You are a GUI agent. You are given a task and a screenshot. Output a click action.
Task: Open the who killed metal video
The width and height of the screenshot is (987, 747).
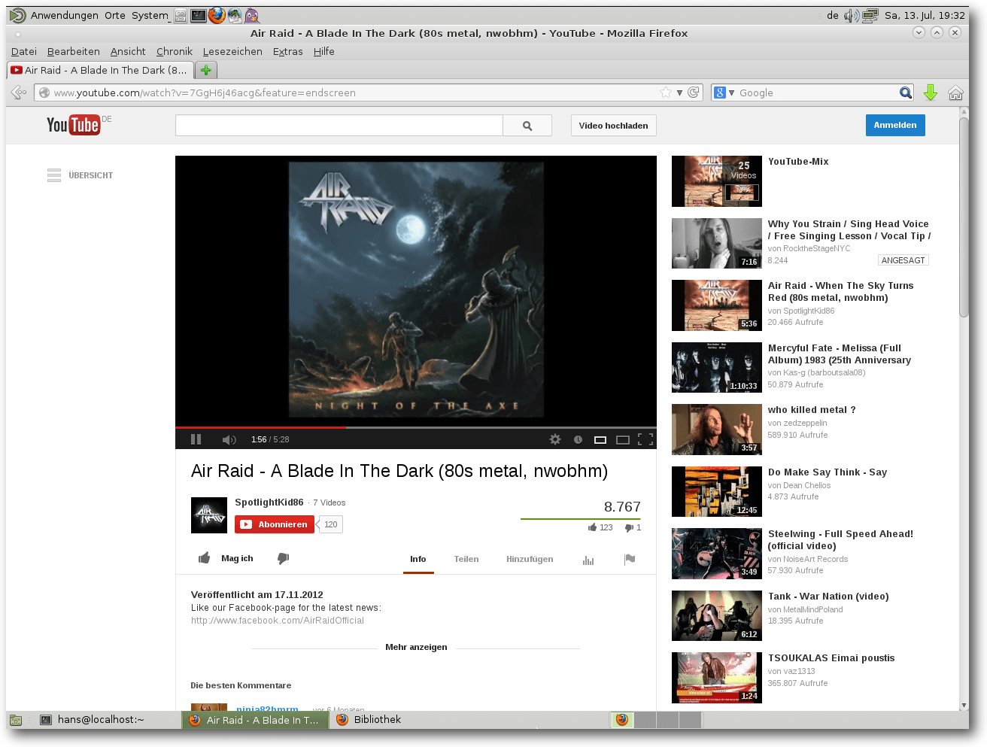[x=812, y=410]
